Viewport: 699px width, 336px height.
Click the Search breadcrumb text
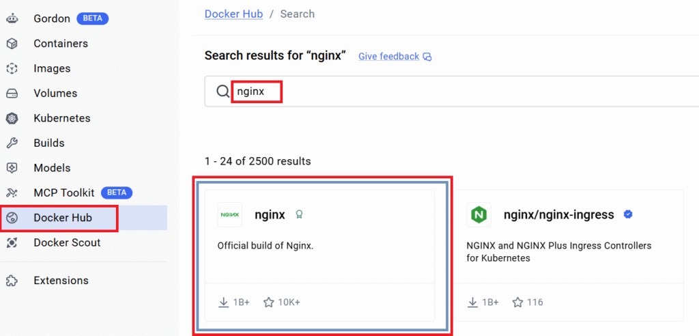[x=298, y=14]
